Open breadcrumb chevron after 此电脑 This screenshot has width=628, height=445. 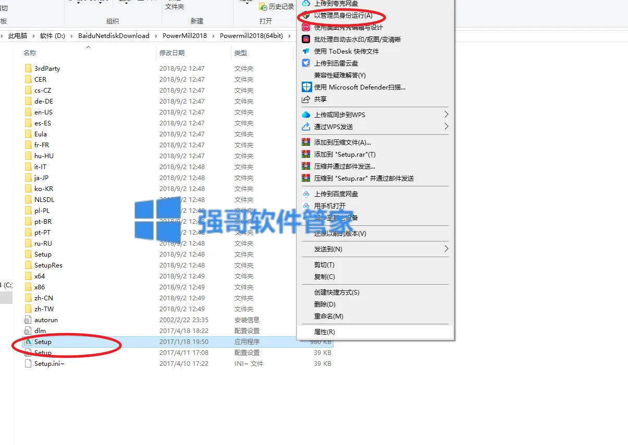[33, 36]
